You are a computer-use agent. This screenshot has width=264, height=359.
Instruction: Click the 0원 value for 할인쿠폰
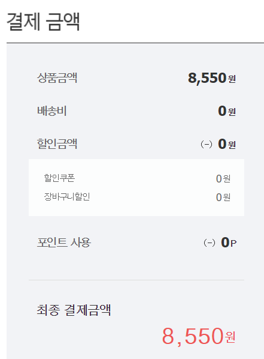click(x=223, y=178)
